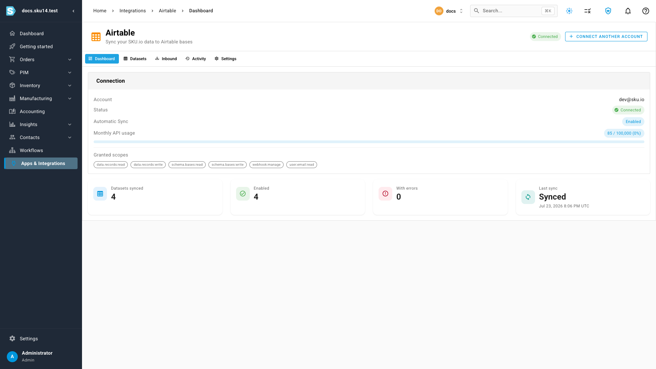
Task: Click the shield icon in header
Action: point(608,11)
